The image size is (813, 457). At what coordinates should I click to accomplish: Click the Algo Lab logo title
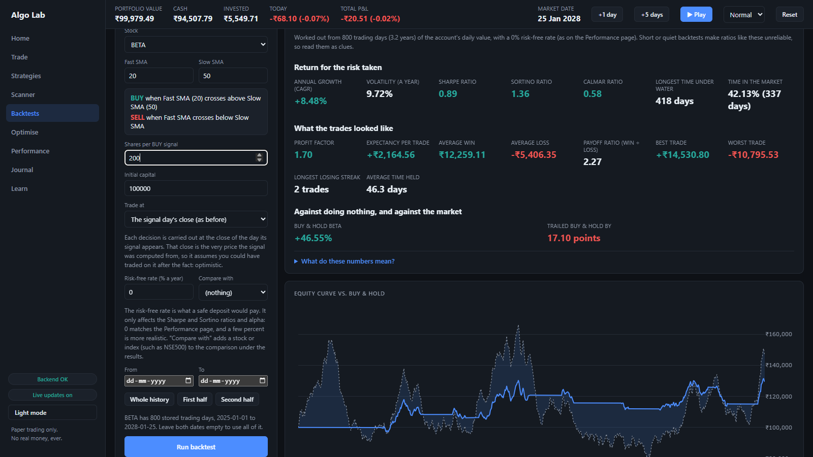point(28,15)
